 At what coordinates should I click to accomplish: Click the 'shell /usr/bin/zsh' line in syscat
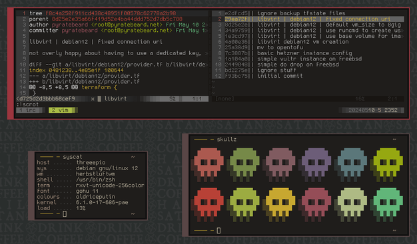76,180
